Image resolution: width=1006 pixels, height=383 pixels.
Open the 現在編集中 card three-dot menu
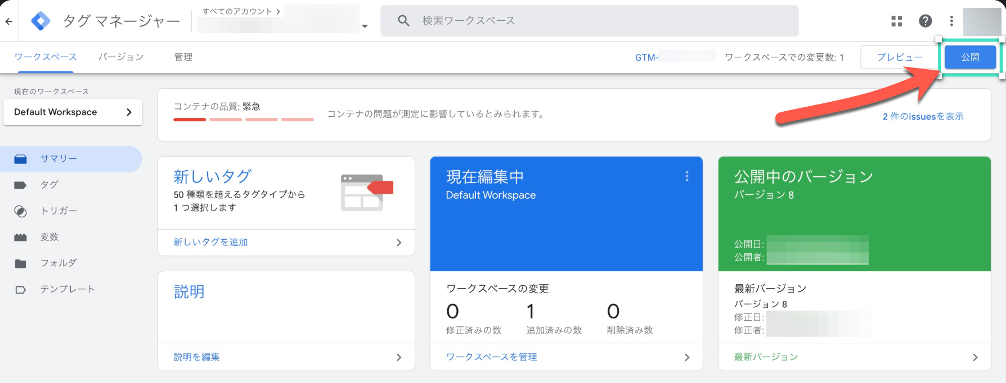coord(686,176)
